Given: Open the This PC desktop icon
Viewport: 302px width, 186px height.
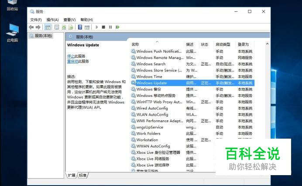Looking at the screenshot, I should click(12, 33).
